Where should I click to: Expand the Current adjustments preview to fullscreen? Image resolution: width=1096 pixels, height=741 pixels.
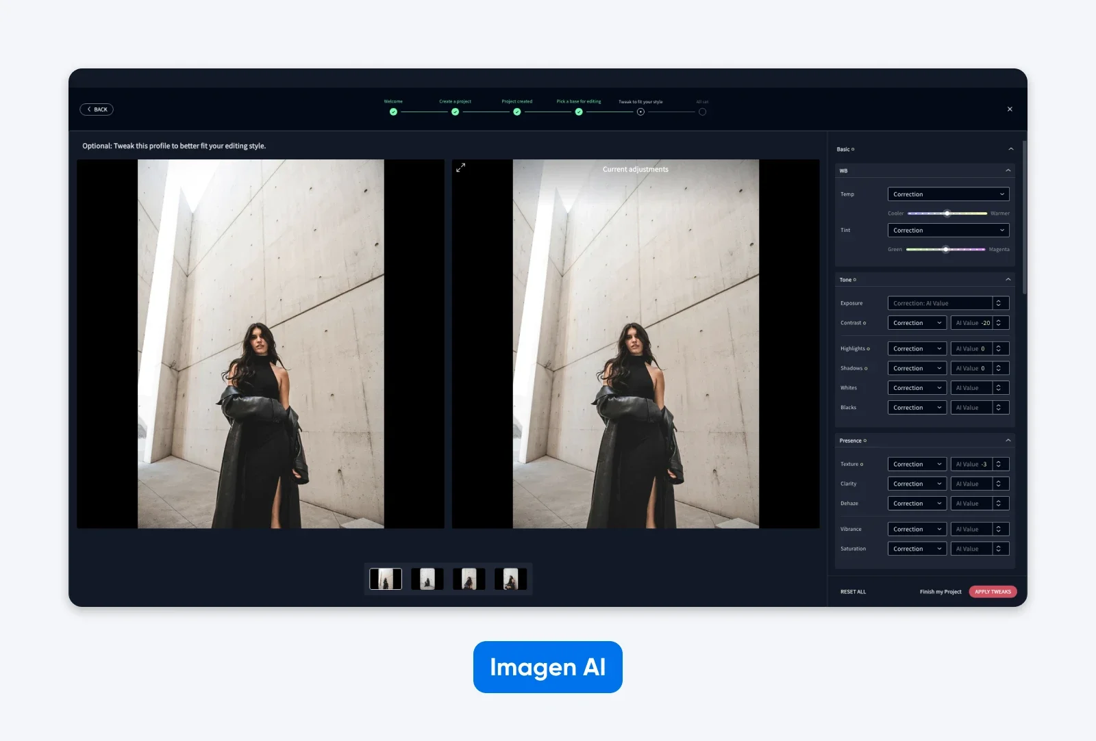click(461, 168)
